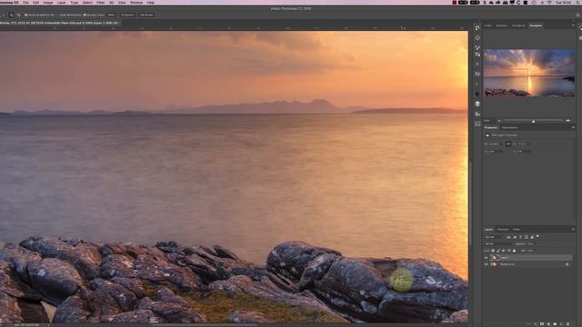Click the Properties width input field

pos(496,144)
